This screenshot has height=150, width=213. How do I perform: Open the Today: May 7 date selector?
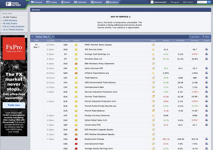coord(42,37)
